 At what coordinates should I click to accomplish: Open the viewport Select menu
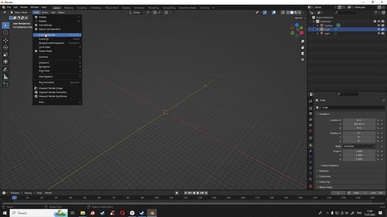point(45,12)
